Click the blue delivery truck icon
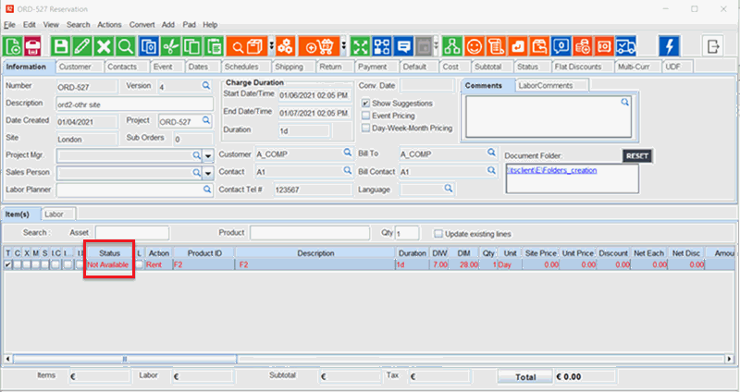Image resolution: width=740 pixels, height=392 pixels. click(626, 45)
